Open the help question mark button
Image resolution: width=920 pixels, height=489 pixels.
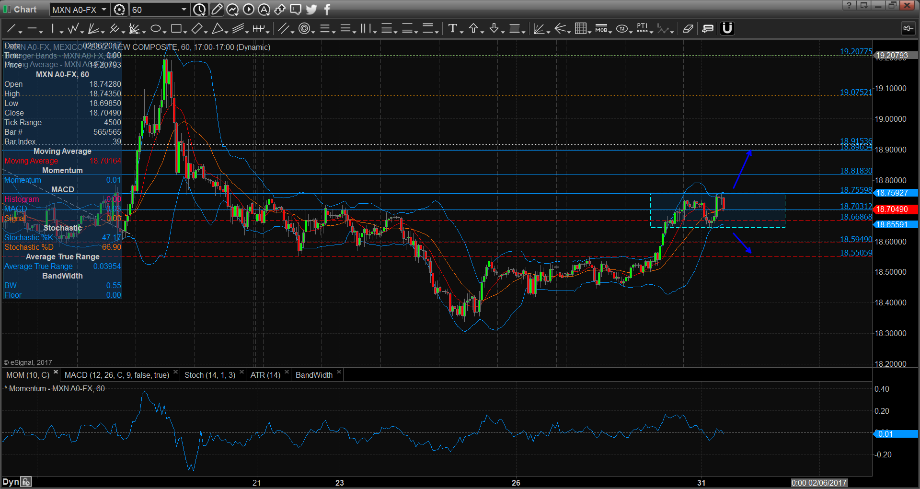(x=849, y=5)
